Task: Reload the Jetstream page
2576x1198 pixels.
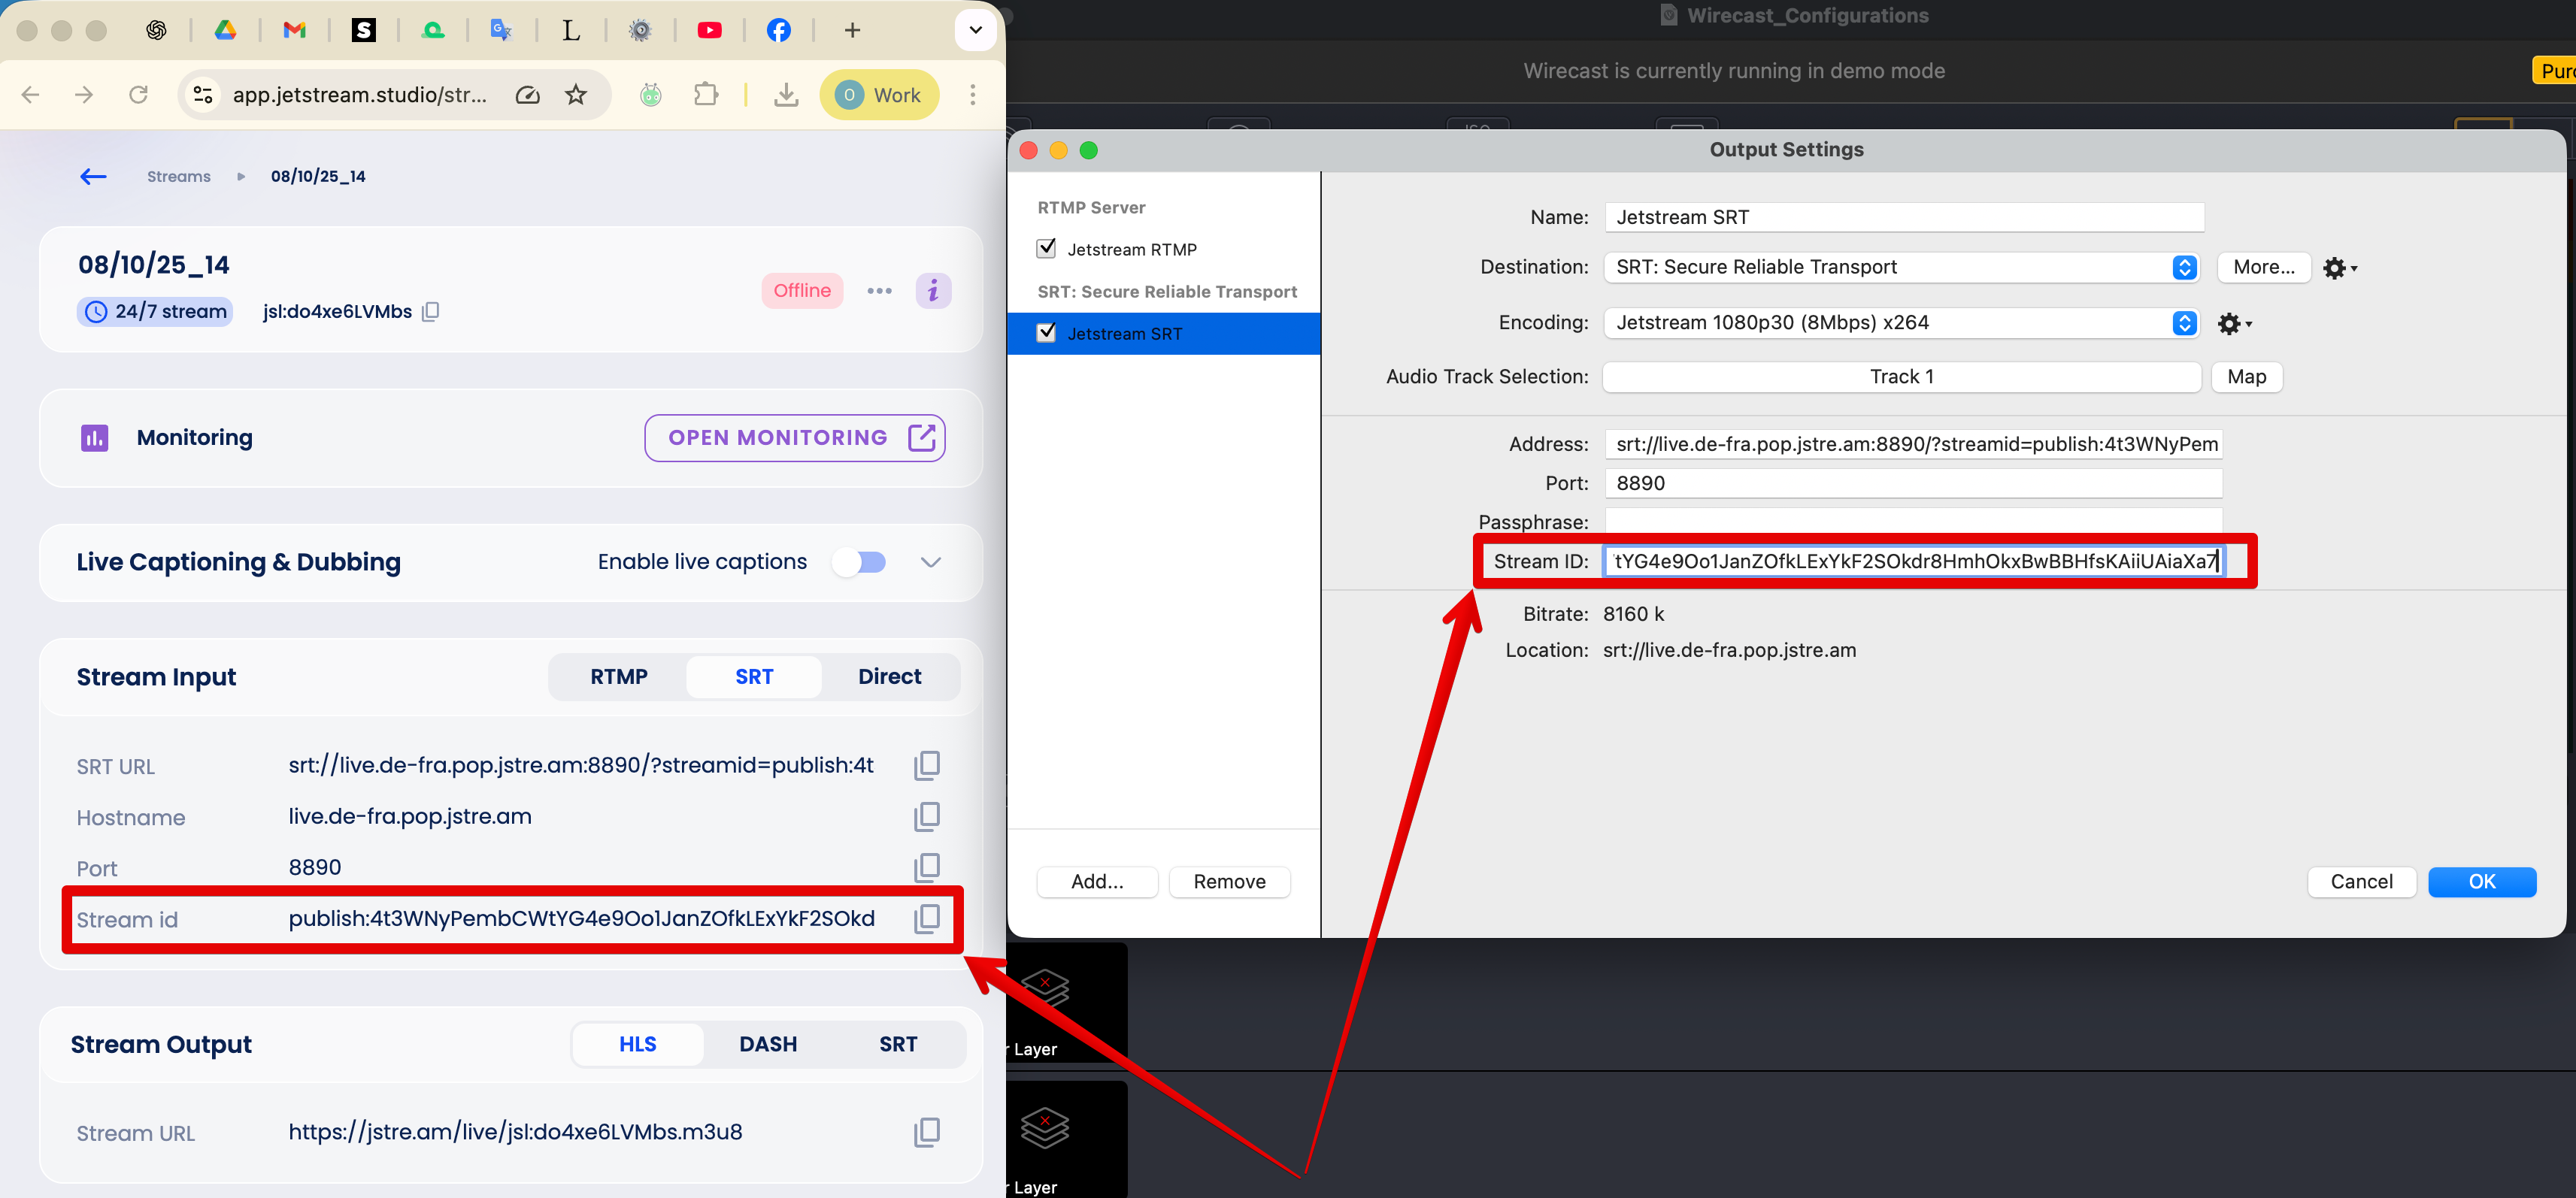Action: (x=138, y=95)
